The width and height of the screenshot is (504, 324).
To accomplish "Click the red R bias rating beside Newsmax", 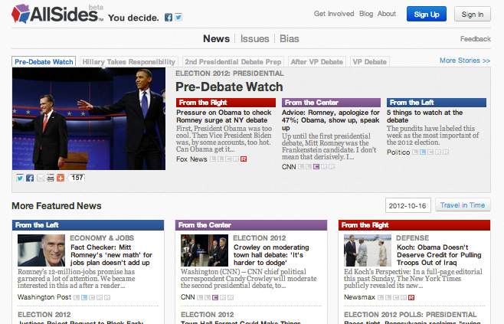I will (x=411, y=298).
